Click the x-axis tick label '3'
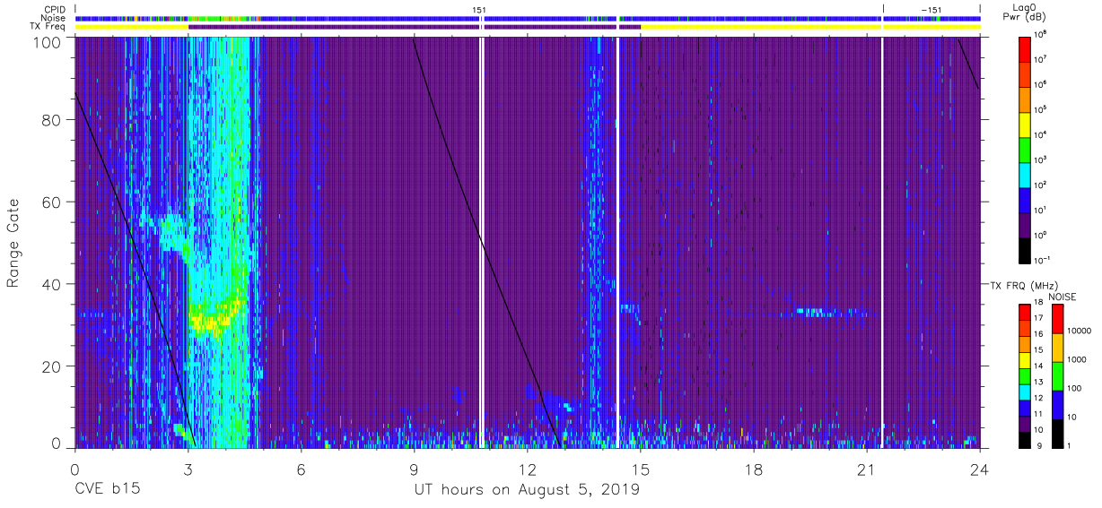Image resolution: width=1102 pixels, height=508 pixels. [x=188, y=469]
